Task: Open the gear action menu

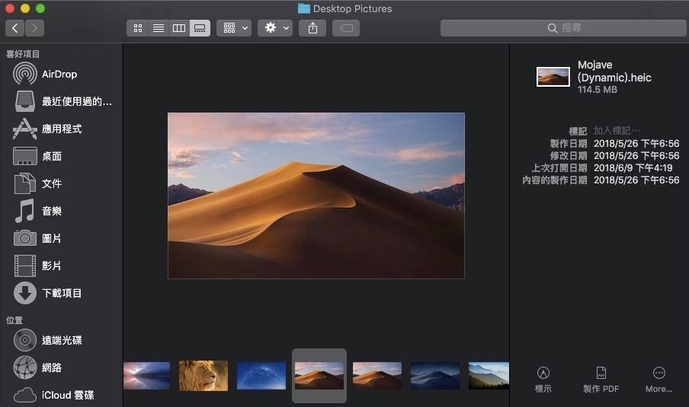Action: tap(275, 28)
